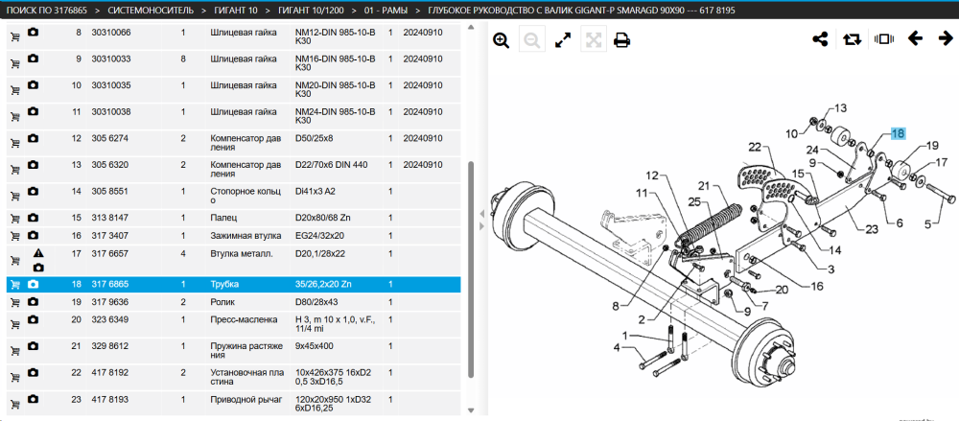Viewport: 959px width, 421px height.
Task: Collapse the panel divider arrows
Action: pos(481,220)
